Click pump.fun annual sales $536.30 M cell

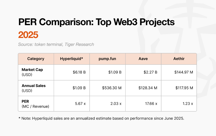(x=107, y=88)
